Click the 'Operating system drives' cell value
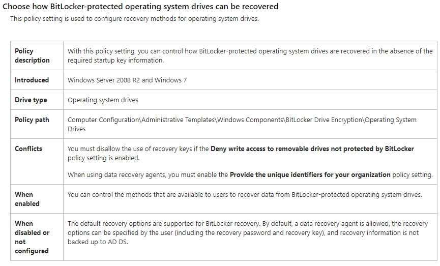Image resolution: width=440 pixels, height=266 pixels. 103,100
